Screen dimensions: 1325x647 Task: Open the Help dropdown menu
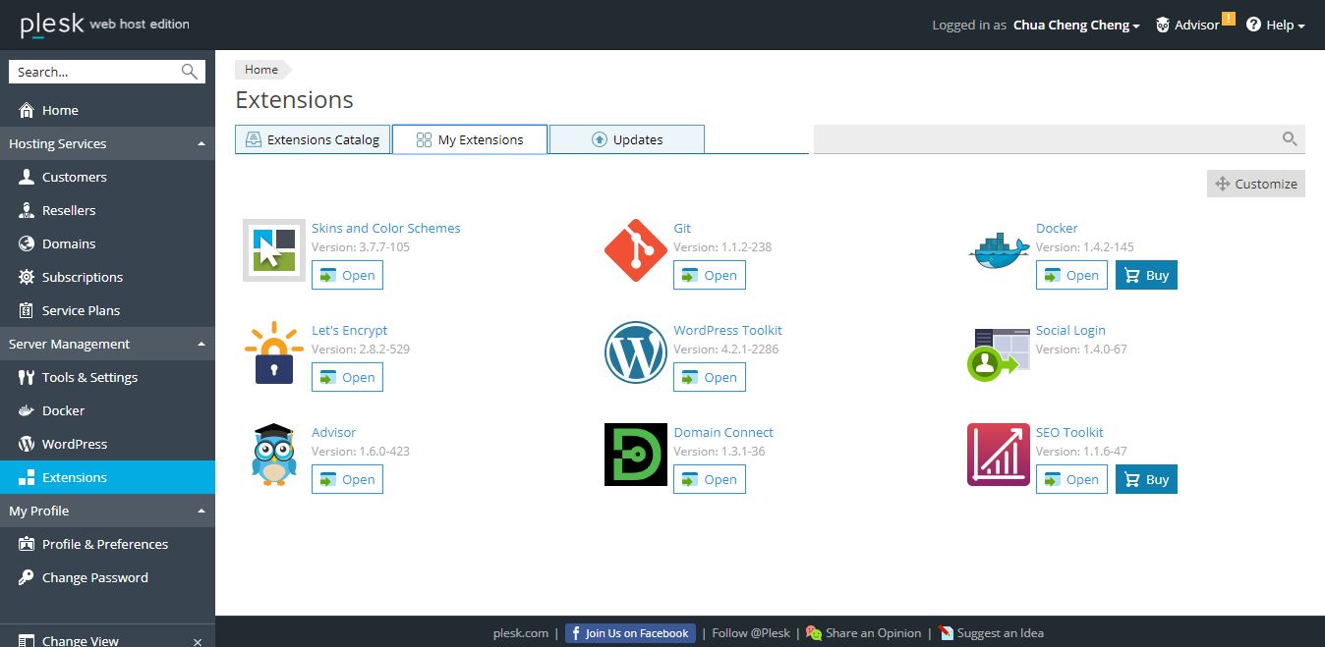1276,26
